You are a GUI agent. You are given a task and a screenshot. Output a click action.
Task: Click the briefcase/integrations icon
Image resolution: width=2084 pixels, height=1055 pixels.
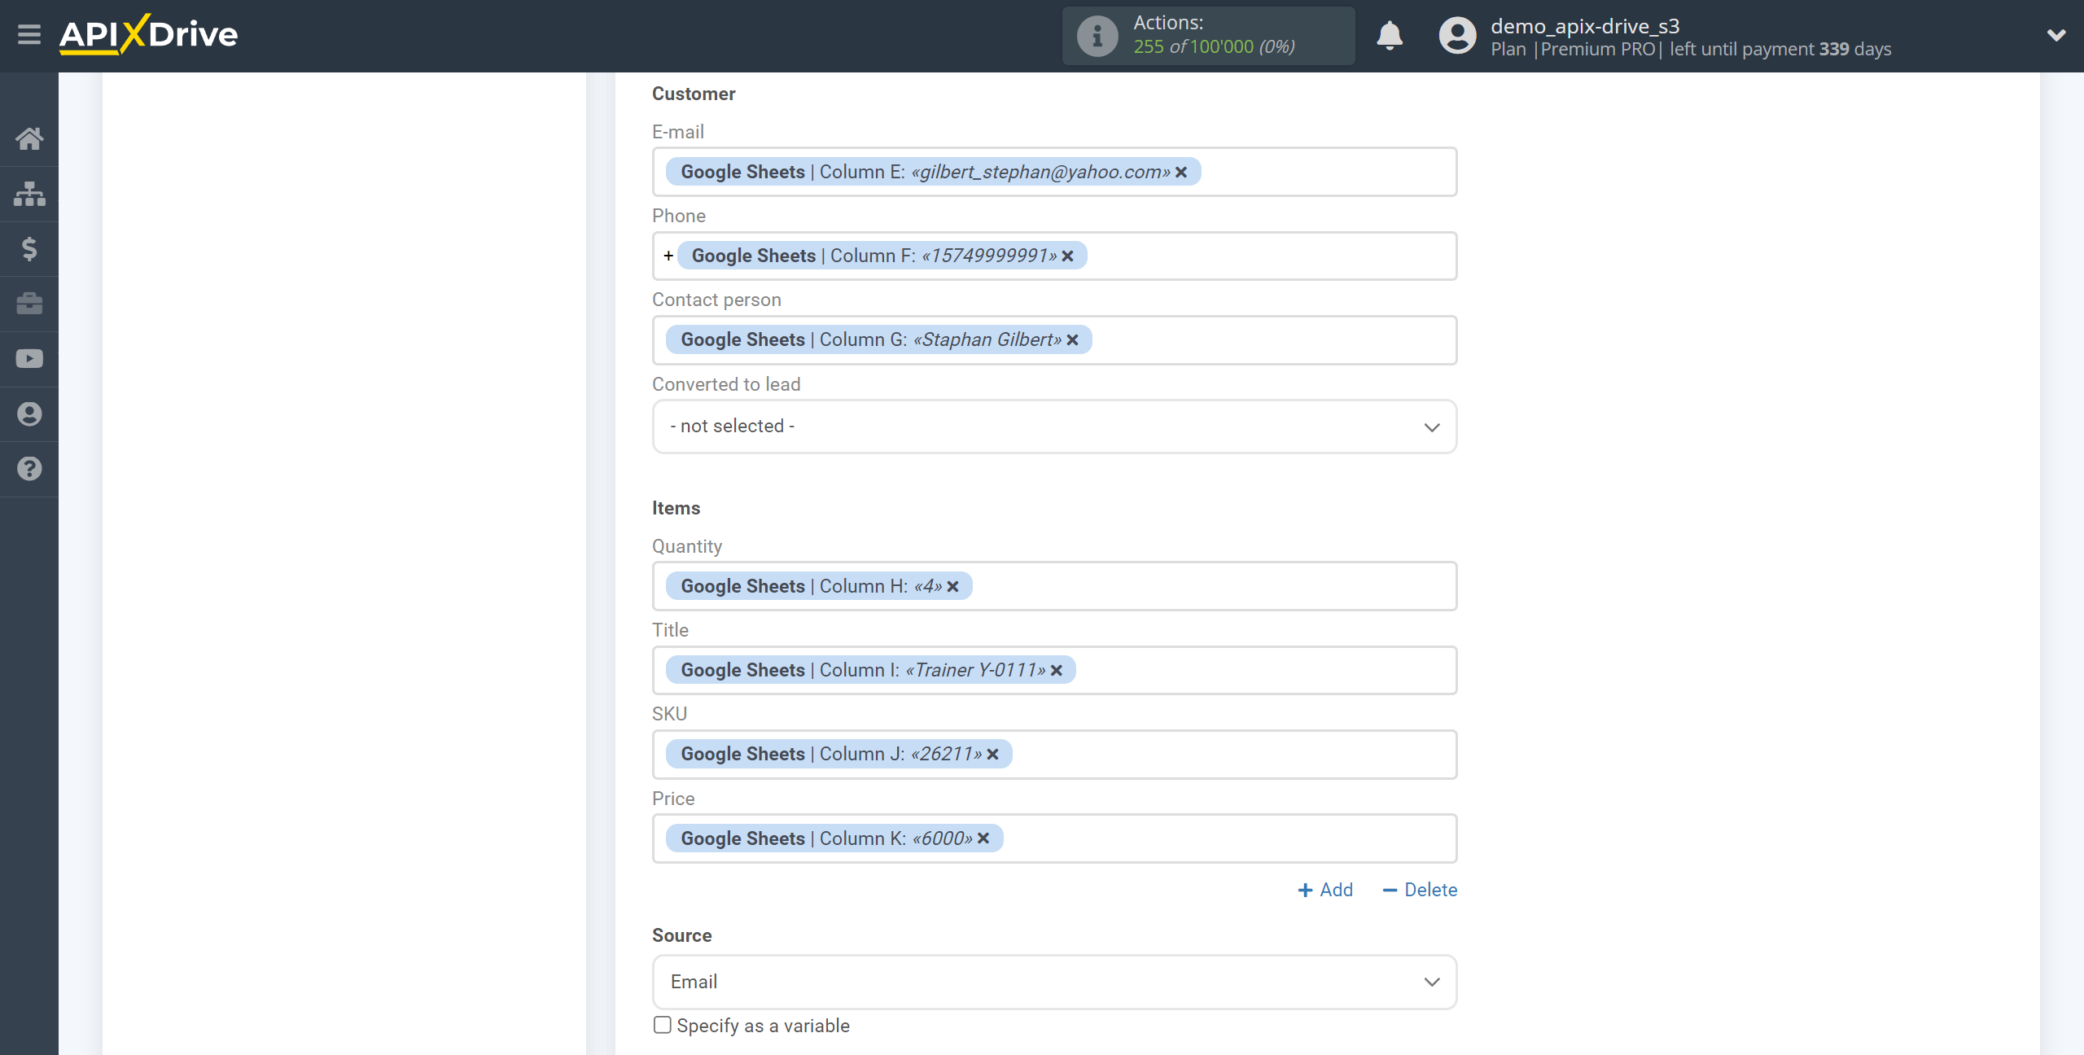29,303
